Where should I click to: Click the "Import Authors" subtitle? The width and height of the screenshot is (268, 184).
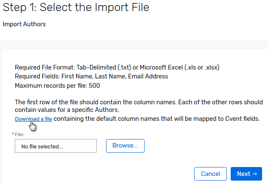24,24
